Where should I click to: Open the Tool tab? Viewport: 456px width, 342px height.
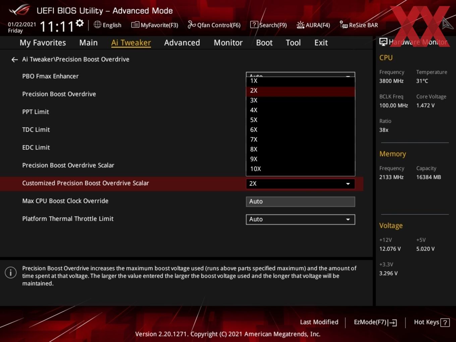click(293, 43)
